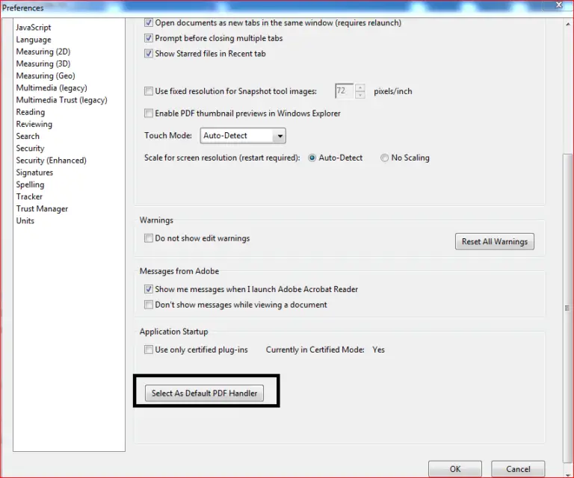Toggle Prompt before closing multiple tabs

pyautogui.click(x=148, y=38)
